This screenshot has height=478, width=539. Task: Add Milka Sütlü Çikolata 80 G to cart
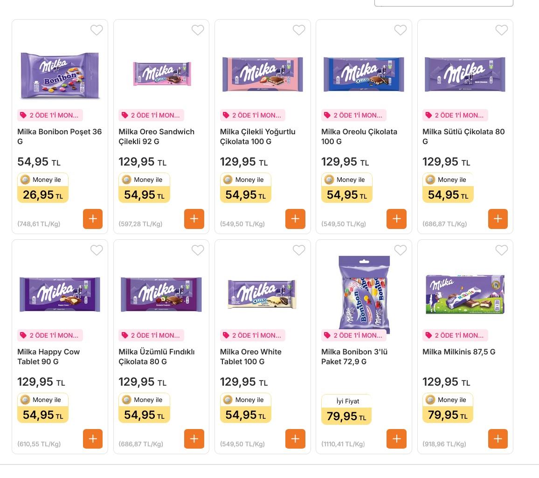[x=498, y=219]
